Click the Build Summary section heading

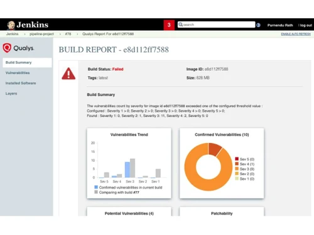click(x=101, y=95)
